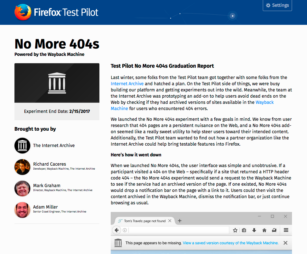Follow the Internet Archive link
Image resolution: width=307 pixels, height=254 pixels.
coord(127,84)
